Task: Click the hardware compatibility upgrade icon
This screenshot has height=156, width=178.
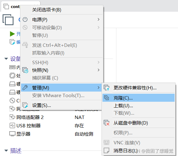Action: click(106, 88)
